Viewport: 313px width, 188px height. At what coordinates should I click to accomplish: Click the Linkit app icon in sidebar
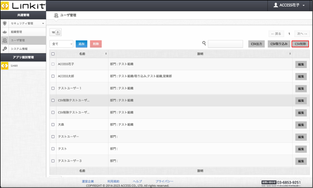pos(5,66)
